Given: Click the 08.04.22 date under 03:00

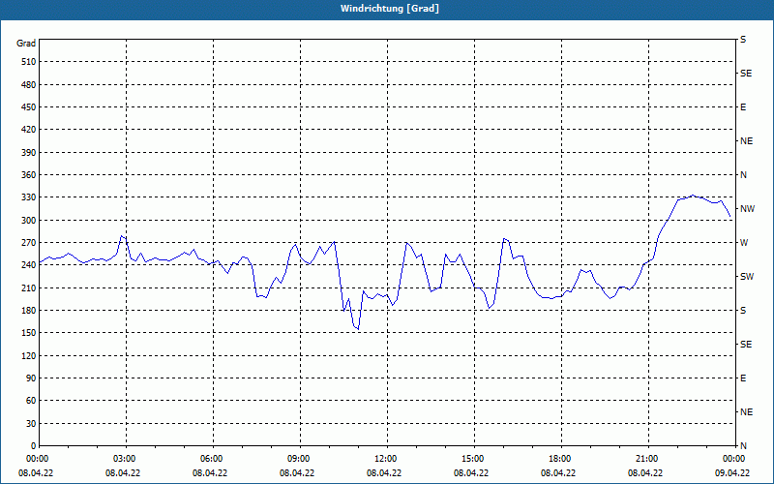Looking at the screenshot, I should (123, 473).
